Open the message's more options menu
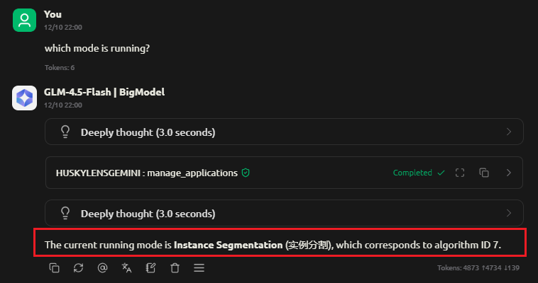 [x=199, y=268]
